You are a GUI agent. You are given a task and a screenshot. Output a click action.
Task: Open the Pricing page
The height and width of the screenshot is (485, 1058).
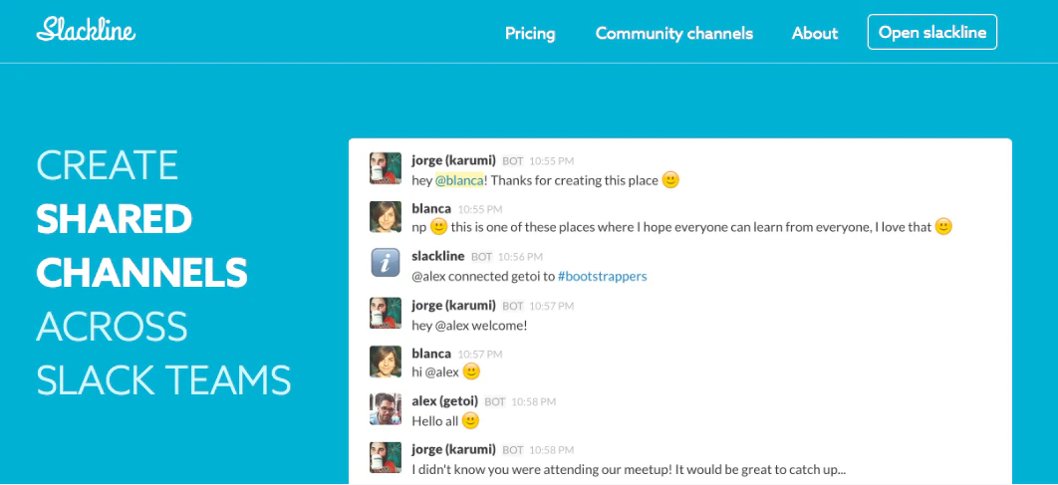click(x=530, y=33)
